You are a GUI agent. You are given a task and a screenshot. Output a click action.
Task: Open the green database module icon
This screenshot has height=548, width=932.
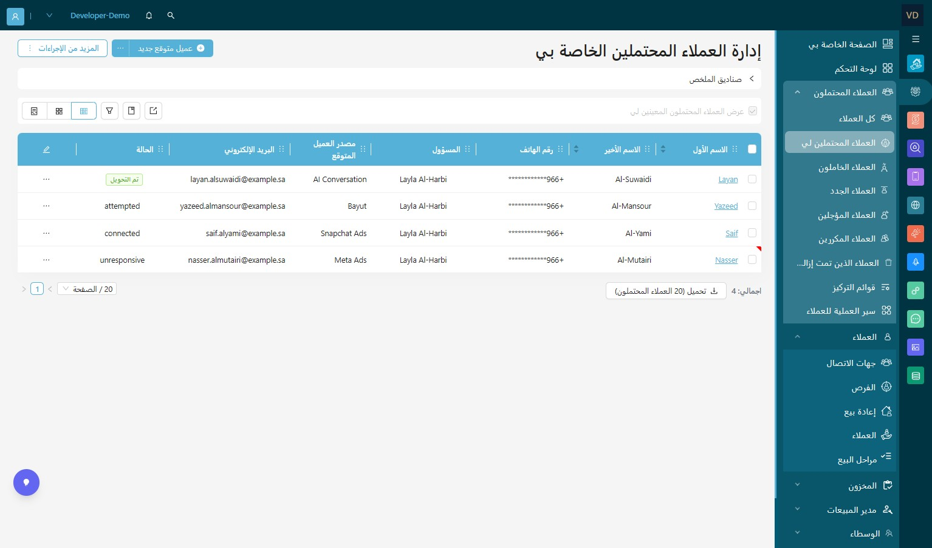point(916,376)
